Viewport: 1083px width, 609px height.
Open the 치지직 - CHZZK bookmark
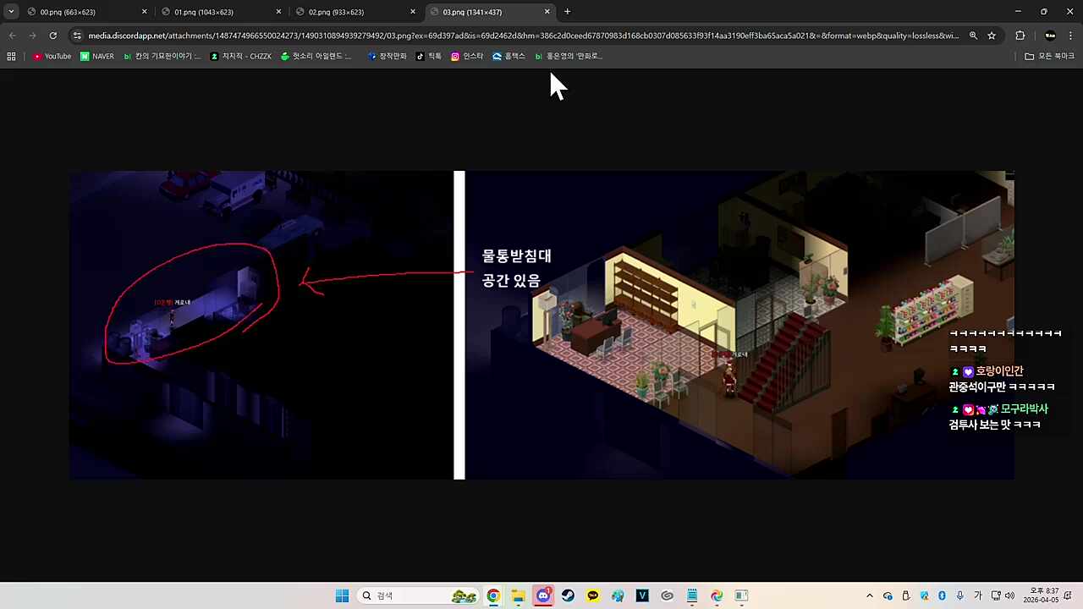coord(241,56)
